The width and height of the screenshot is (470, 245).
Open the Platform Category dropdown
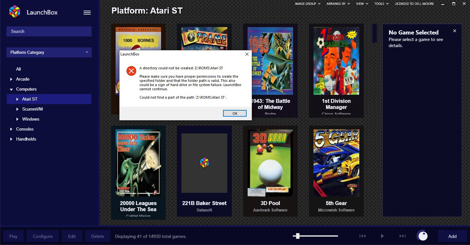click(49, 52)
